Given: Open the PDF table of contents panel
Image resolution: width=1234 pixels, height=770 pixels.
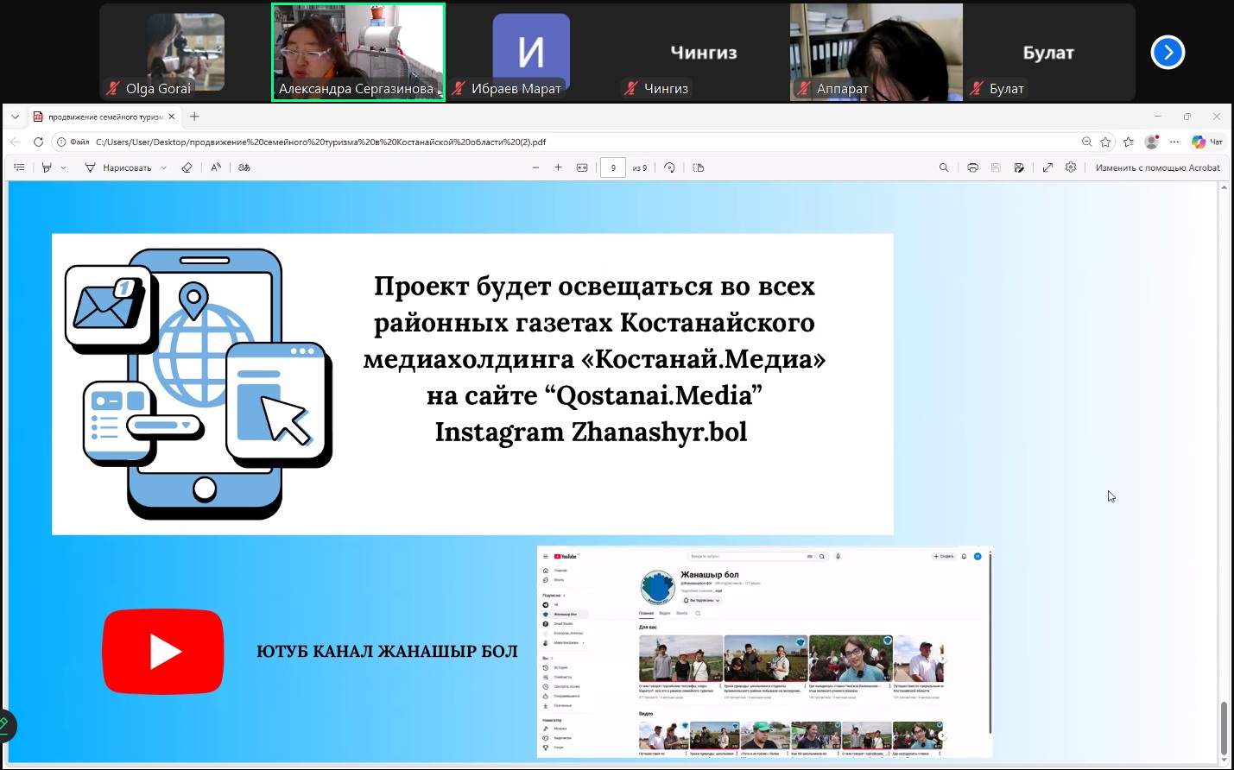Looking at the screenshot, I should (x=19, y=167).
